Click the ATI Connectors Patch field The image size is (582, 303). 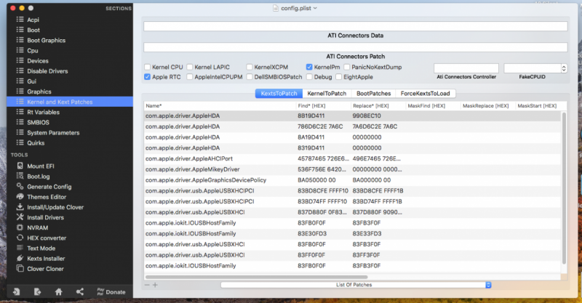(x=356, y=47)
